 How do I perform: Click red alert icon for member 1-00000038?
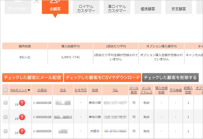22,103
